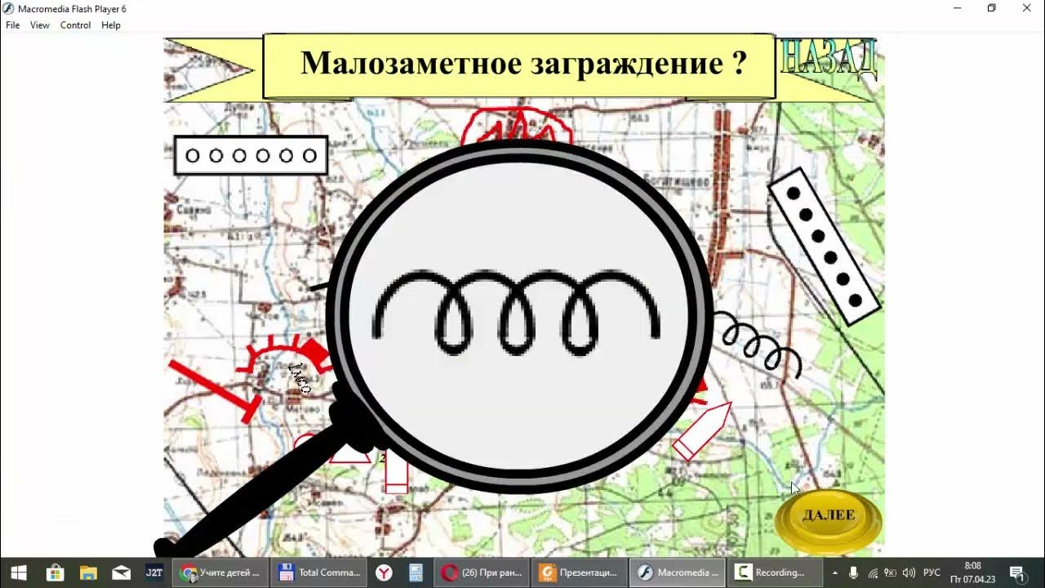Open the J2T taskbar app

click(153, 572)
